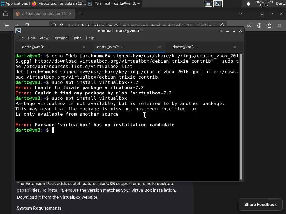Click the terminal window menu icon
The image size is (286, 214).
coord(18,31)
